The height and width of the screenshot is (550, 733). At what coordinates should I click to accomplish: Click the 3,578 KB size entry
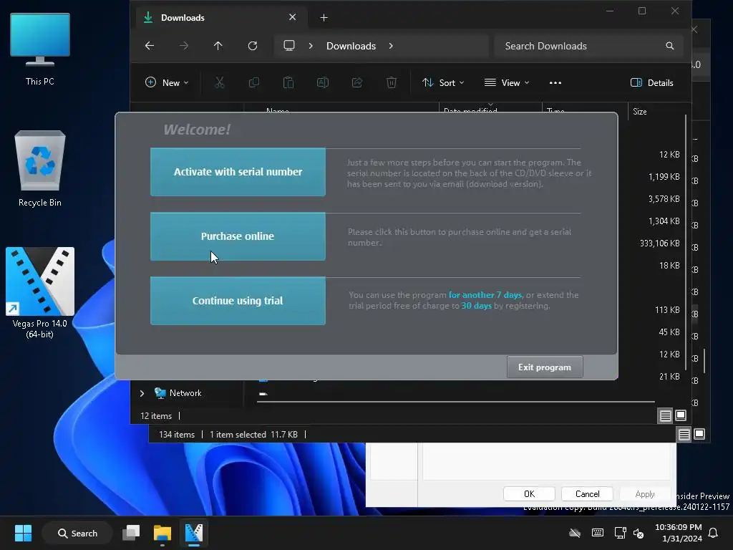[x=664, y=199]
